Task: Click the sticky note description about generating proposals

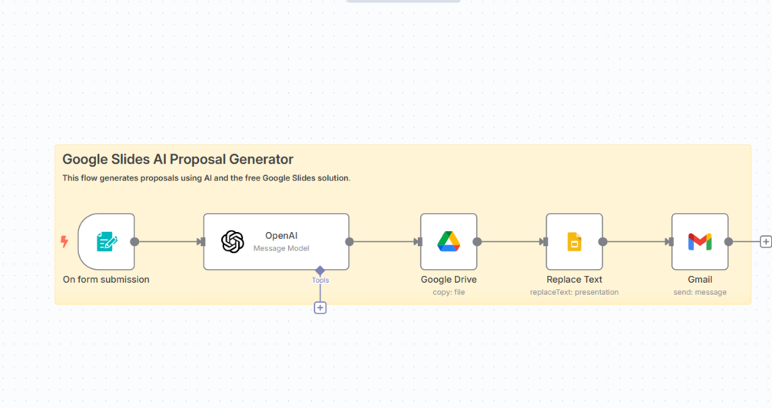Action: (x=207, y=178)
